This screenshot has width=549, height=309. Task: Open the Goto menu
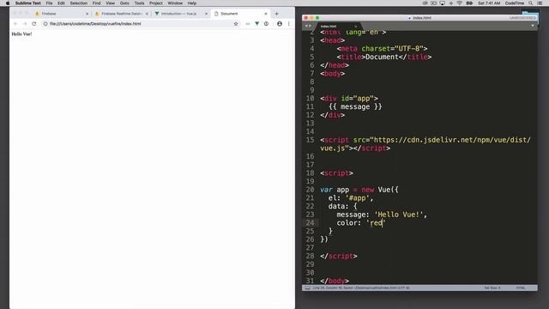point(124,3)
